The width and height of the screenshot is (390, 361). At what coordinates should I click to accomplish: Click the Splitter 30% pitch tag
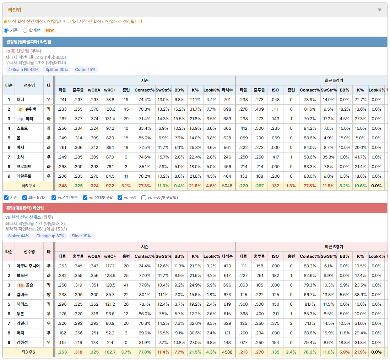pos(57,70)
